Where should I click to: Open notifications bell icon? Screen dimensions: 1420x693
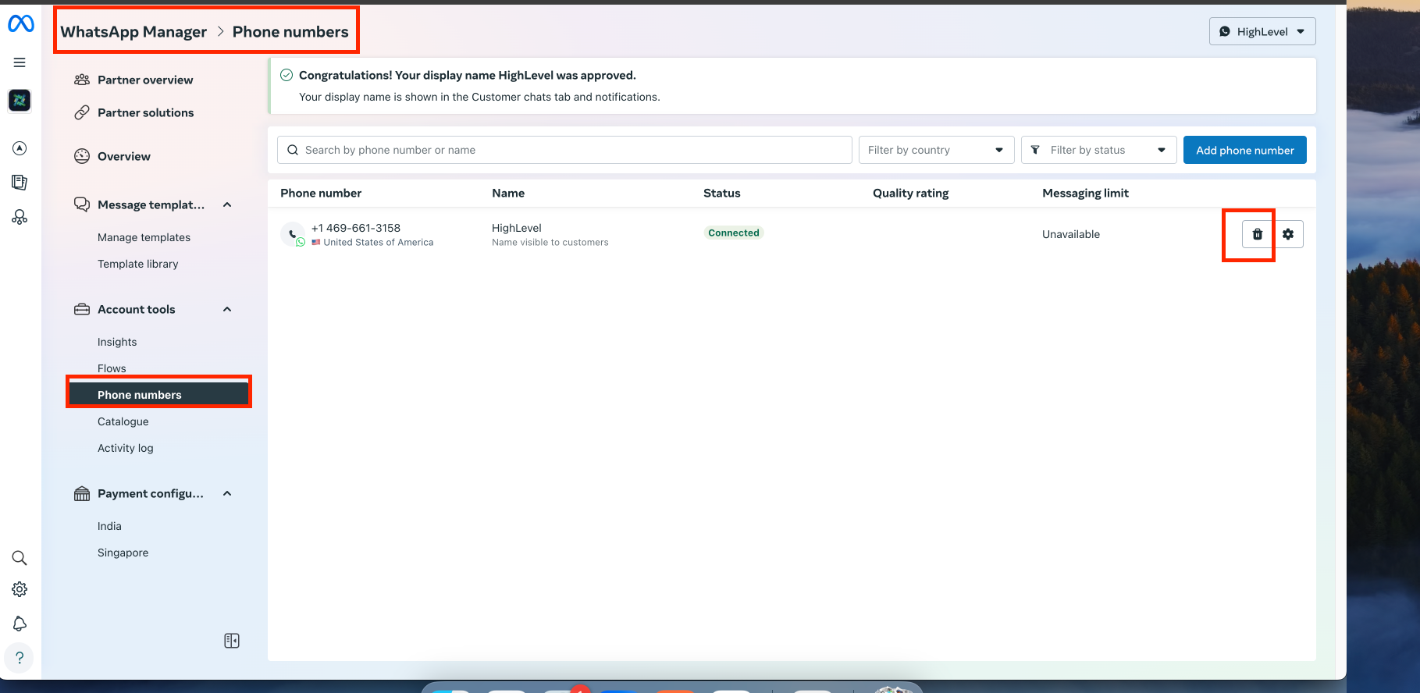pos(20,624)
